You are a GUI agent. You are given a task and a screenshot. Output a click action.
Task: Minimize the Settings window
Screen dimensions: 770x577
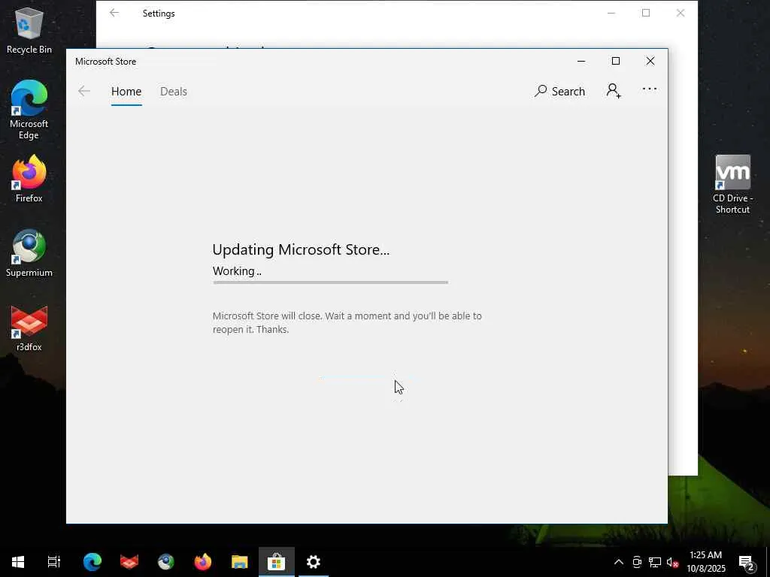611,14
